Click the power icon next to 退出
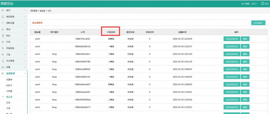Image resolution: width=270 pixels, height=114 pixels. [x=262, y=3]
